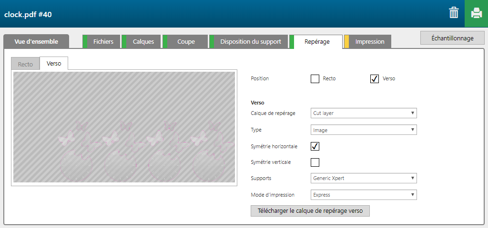Open the Type dropdown showing Image

tap(364, 130)
